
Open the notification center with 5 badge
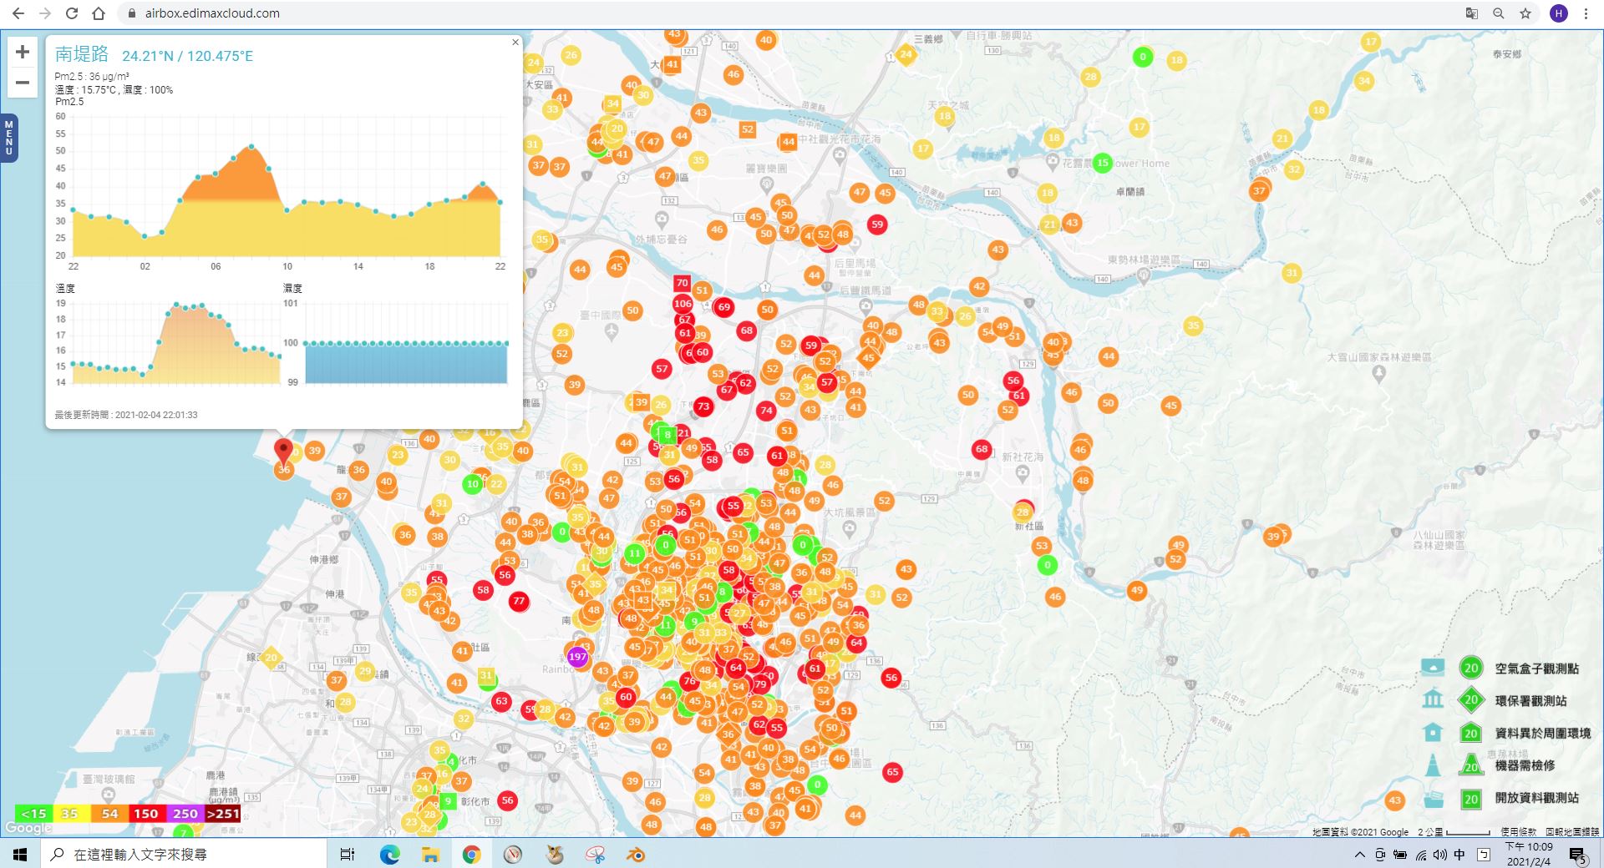click(1577, 855)
